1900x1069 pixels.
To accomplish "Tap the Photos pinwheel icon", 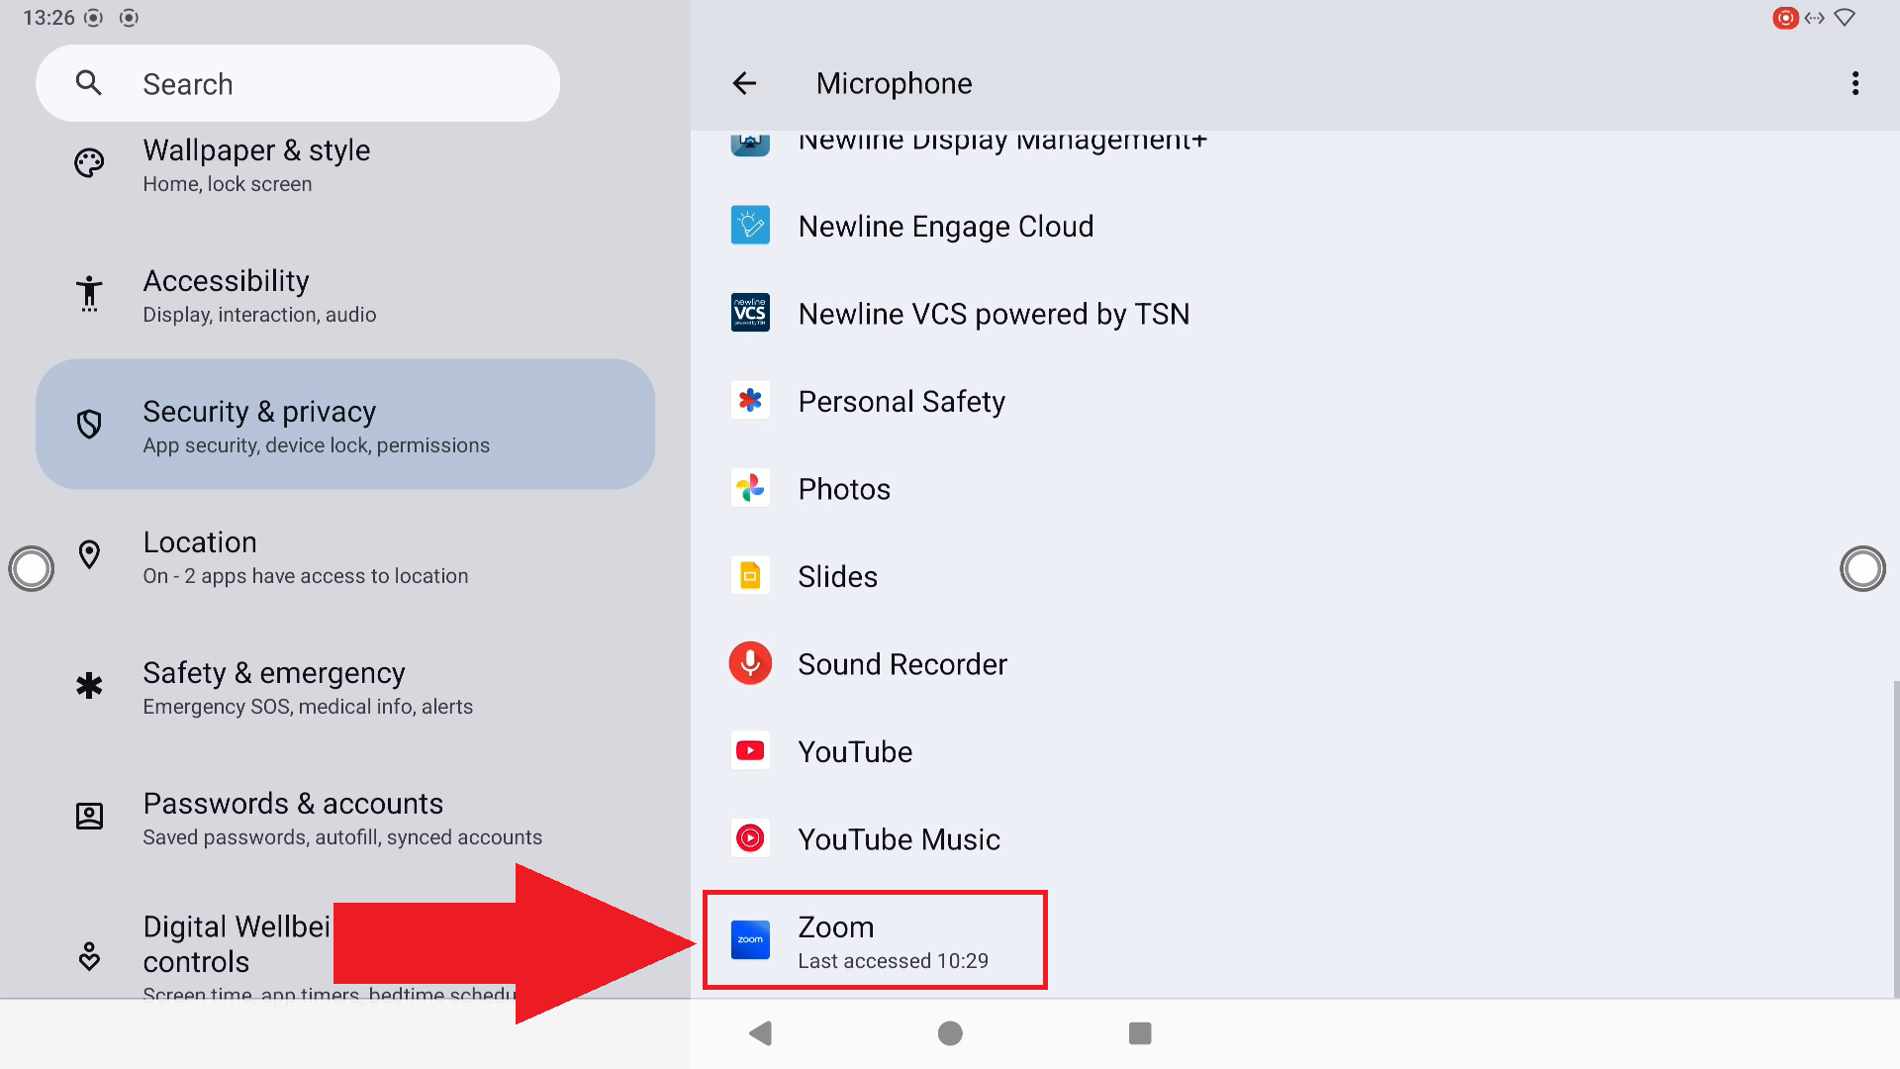I will pos(750,489).
